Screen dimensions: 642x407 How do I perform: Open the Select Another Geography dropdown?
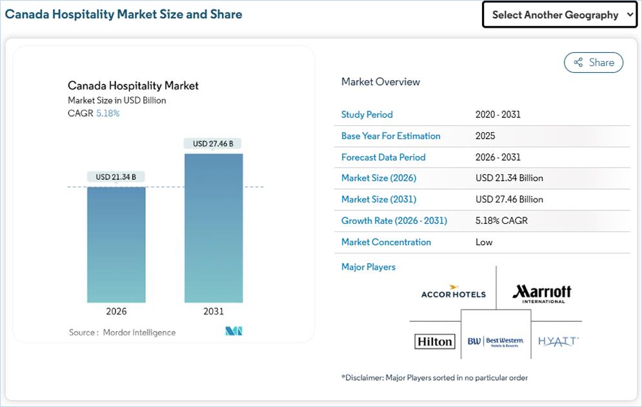559,15
